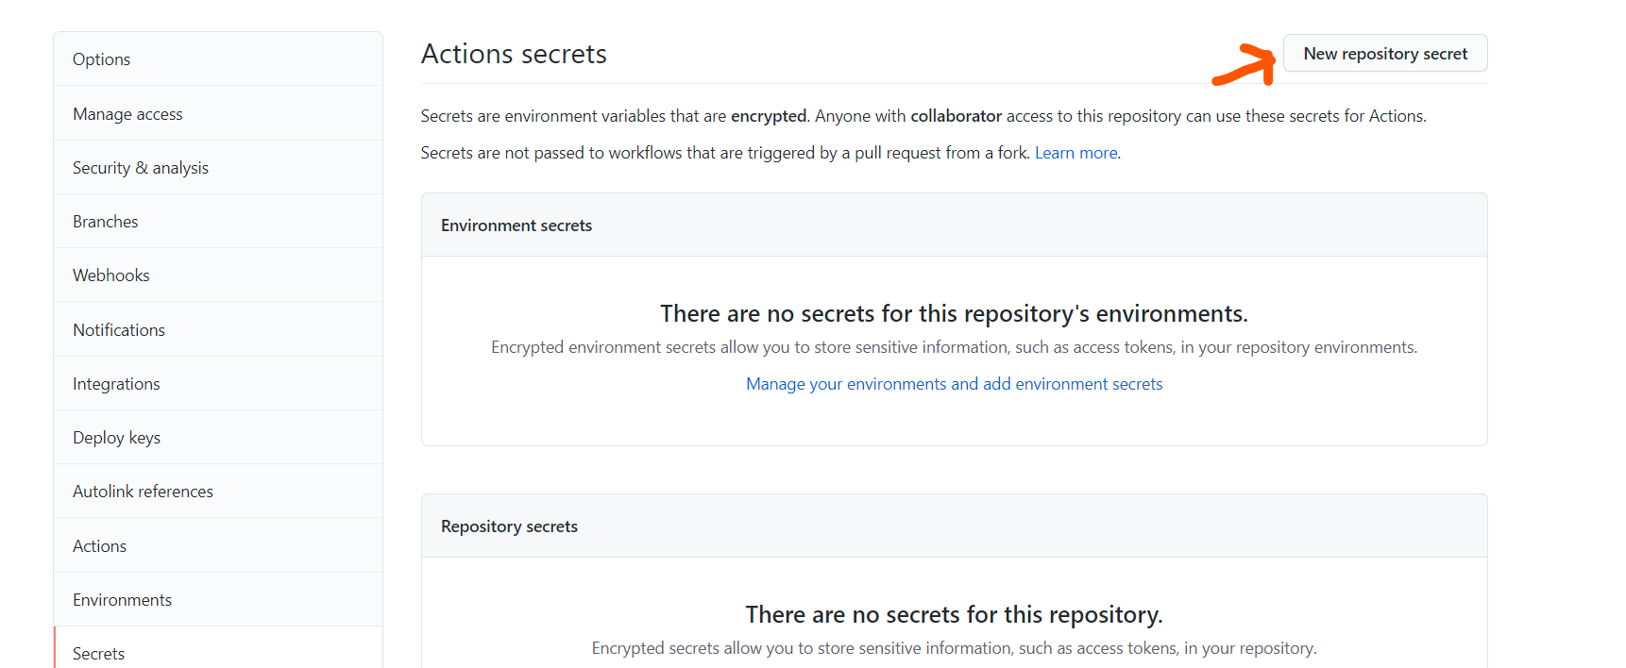
Task: Click the Actions secrets page heading
Action: tap(514, 55)
